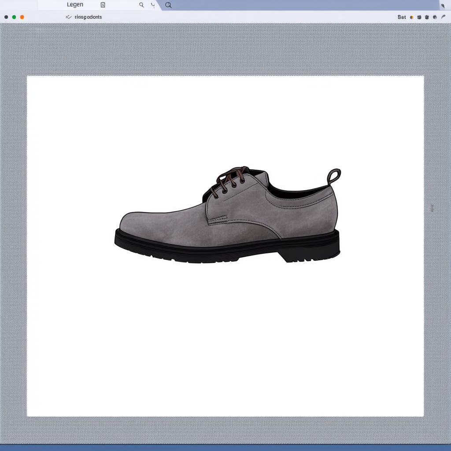The image size is (451, 451).
Task: Click the orange dot icon next to Bet
Action: click(x=412, y=17)
